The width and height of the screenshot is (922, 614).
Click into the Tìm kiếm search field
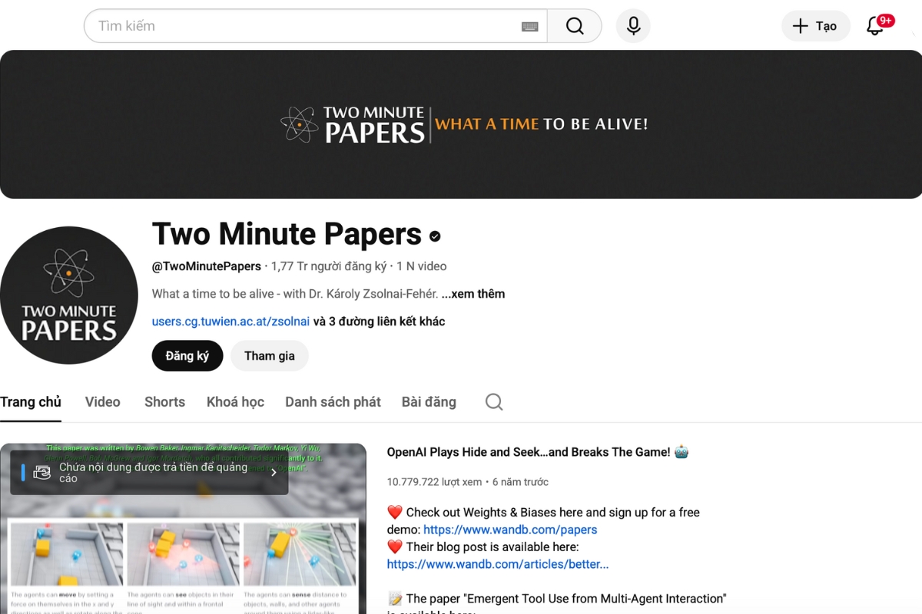(307, 26)
